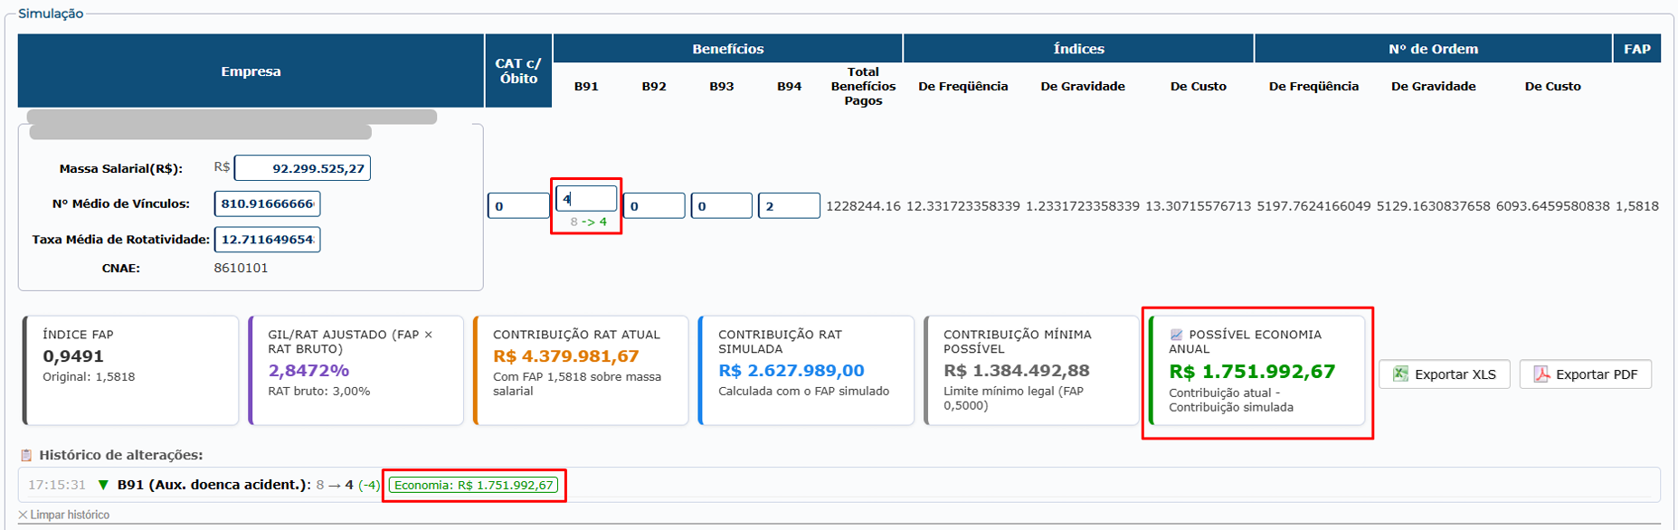Viewport: 1678px width, 530px height.
Task: Click the Benefícios header group
Action: point(728,49)
